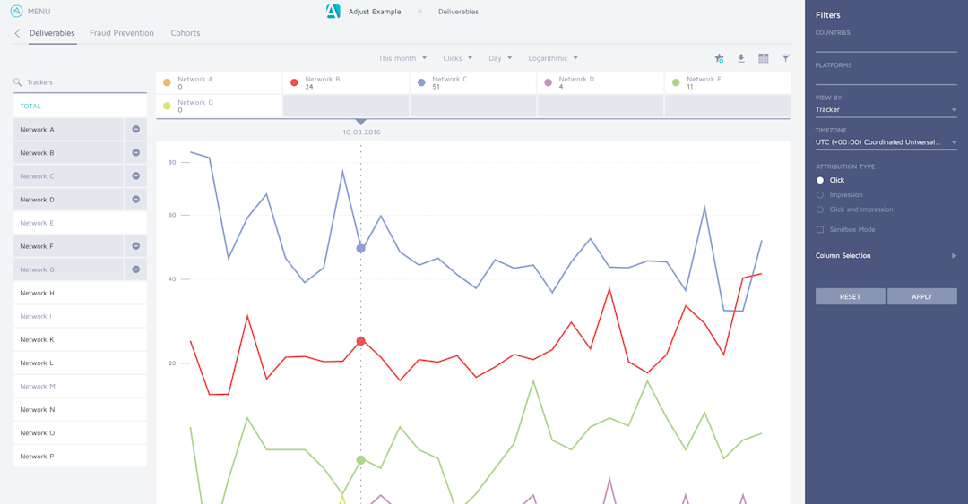968x504 pixels.
Task: Remove Network G with its minus icon
Action: tap(136, 269)
